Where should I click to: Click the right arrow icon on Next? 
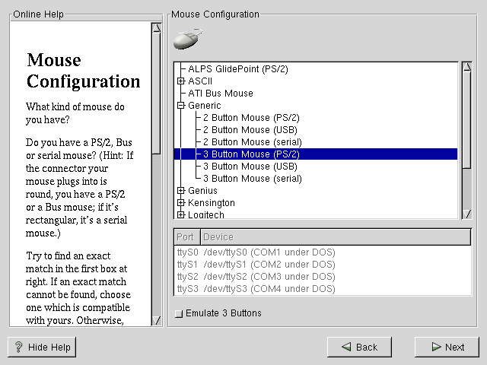coord(435,347)
